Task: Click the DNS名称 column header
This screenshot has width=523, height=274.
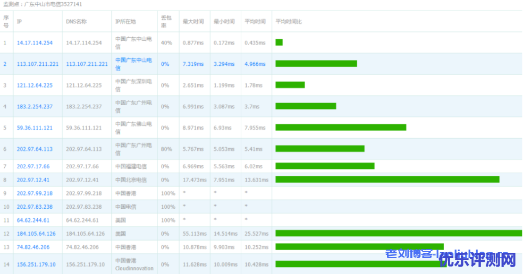Action: 77,22
